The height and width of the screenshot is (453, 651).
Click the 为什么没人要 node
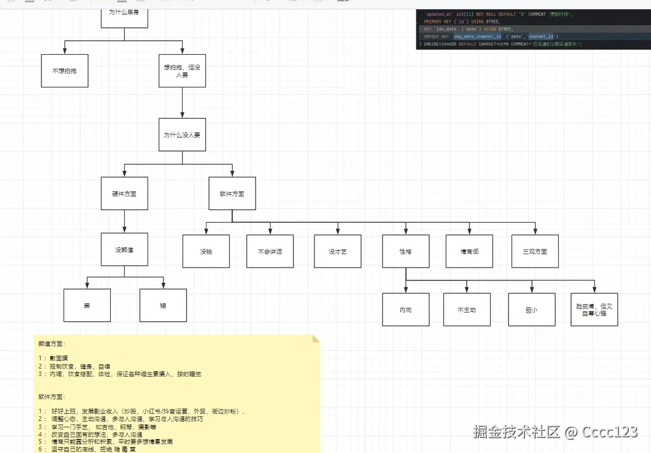(x=182, y=134)
